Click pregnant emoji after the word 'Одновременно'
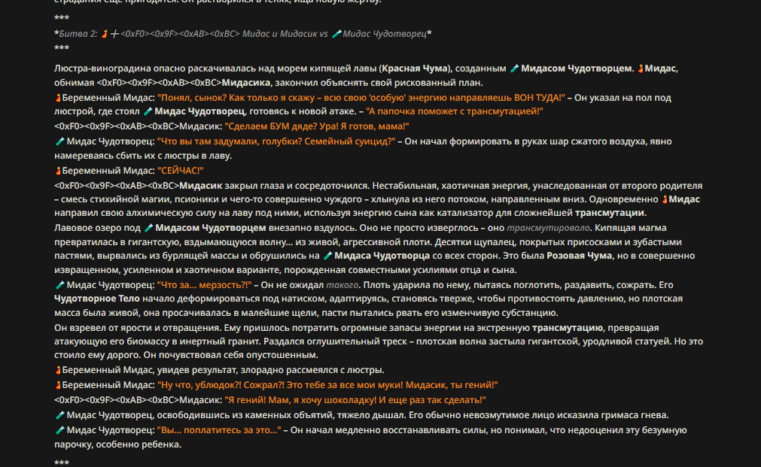The height and width of the screenshot is (467, 761). 665,199
